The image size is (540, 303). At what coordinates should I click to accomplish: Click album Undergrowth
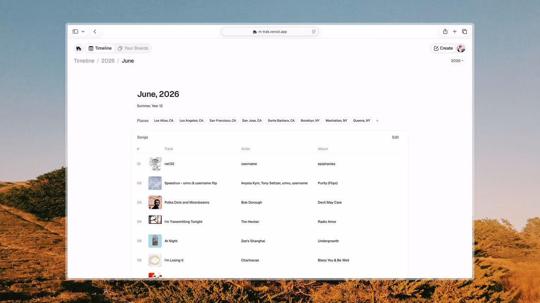pos(328,241)
